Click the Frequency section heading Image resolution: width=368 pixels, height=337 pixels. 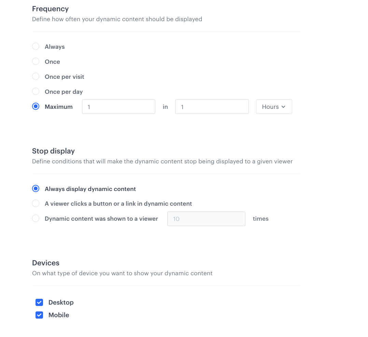(x=50, y=9)
